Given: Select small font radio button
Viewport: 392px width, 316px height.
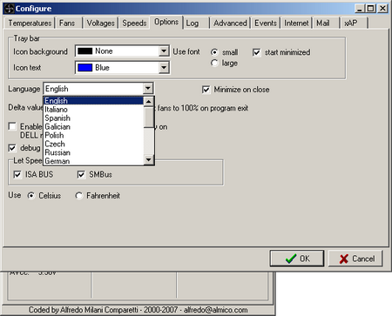Looking at the screenshot, I should pyautogui.click(x=214, y=52).
